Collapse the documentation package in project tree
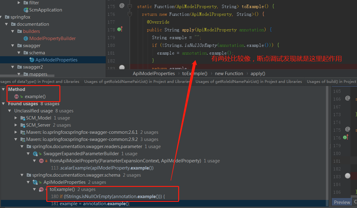 (x=7, y=24)
